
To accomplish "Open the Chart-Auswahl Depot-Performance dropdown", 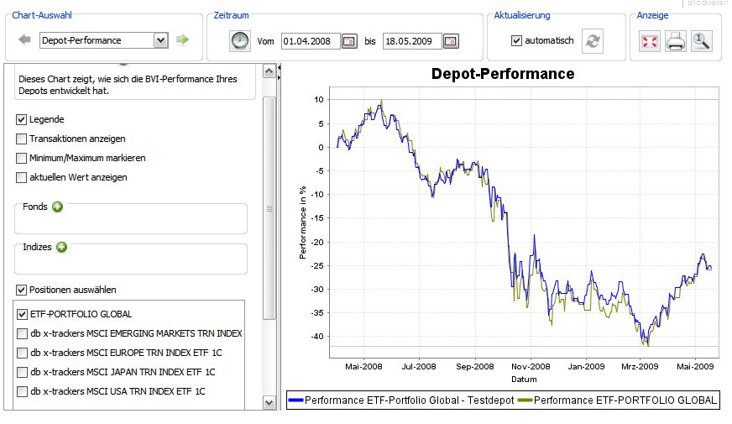I will point(160,40).
